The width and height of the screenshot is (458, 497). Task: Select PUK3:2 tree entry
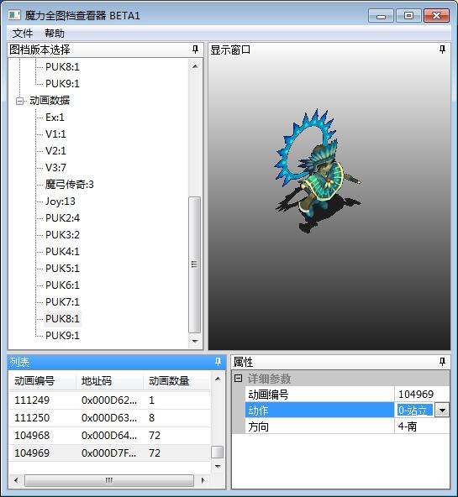point(62,235)
